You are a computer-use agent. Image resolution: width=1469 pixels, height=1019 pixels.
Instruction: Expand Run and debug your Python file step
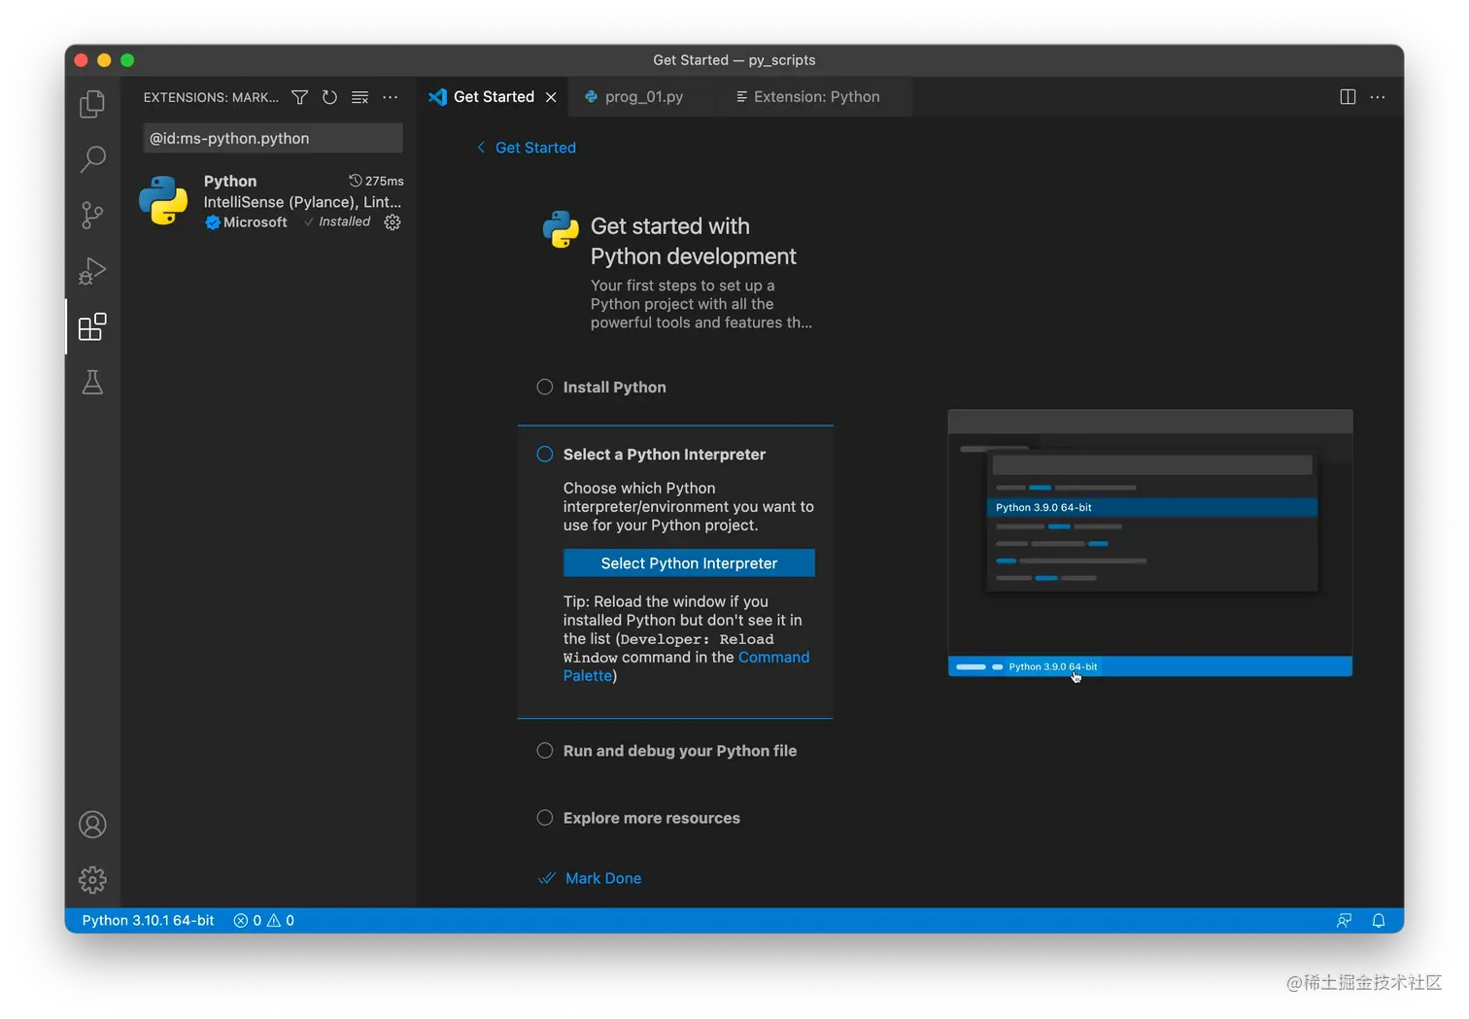point(680,751)
